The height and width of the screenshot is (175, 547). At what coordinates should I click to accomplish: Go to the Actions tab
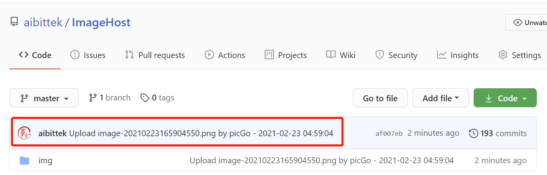(225, 55)
